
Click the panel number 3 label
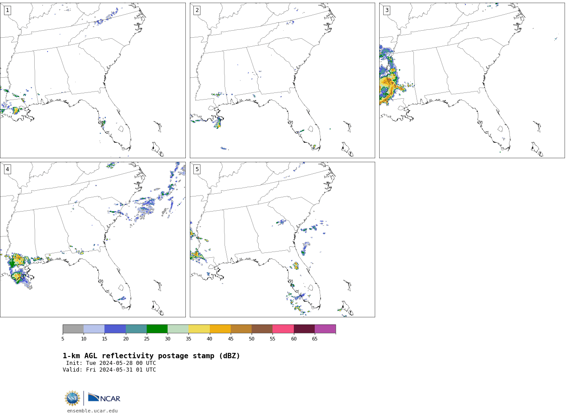[x=387, y=10]
